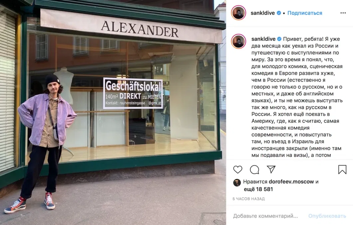Viewport: 353px width, 225px height.
Task: Open sankldive username in caption
Action: click(x=263, y=39)
